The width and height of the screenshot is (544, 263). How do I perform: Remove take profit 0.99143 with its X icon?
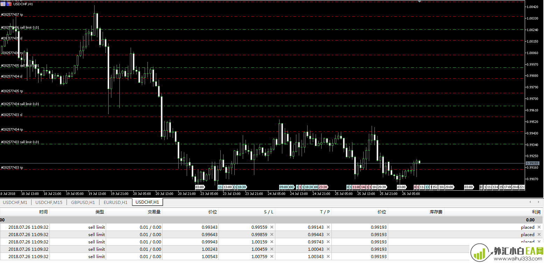[x=328, y=227]
